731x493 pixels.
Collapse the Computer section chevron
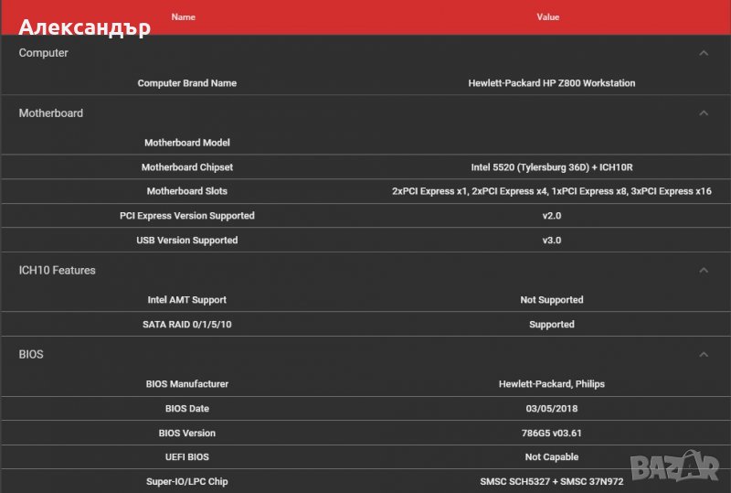[x=703, y=53]
